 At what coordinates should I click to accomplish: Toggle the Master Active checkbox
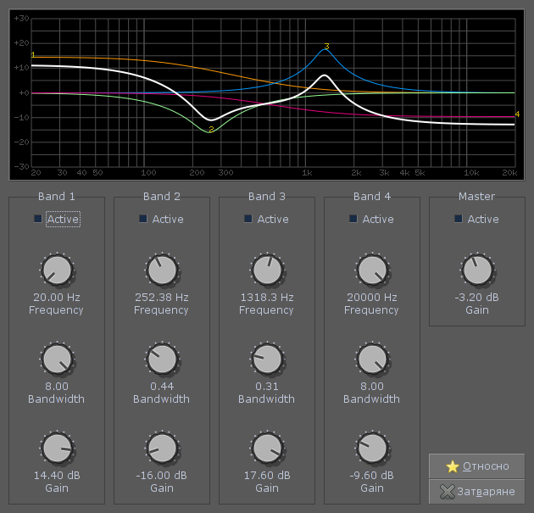[x=459, y=219]
